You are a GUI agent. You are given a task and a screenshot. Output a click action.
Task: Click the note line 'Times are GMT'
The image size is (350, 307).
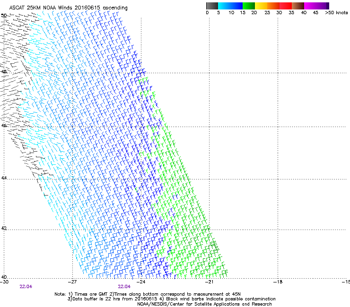click(91, 294)
